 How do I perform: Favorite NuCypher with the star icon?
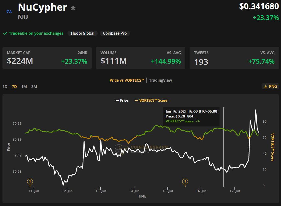[x=73, y=8]
